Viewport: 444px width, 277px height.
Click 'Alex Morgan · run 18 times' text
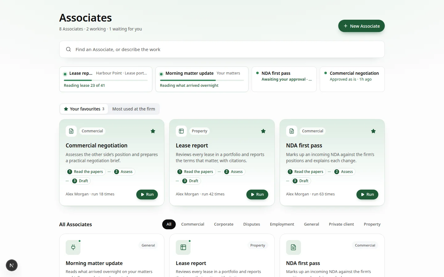tap(90, 194)
